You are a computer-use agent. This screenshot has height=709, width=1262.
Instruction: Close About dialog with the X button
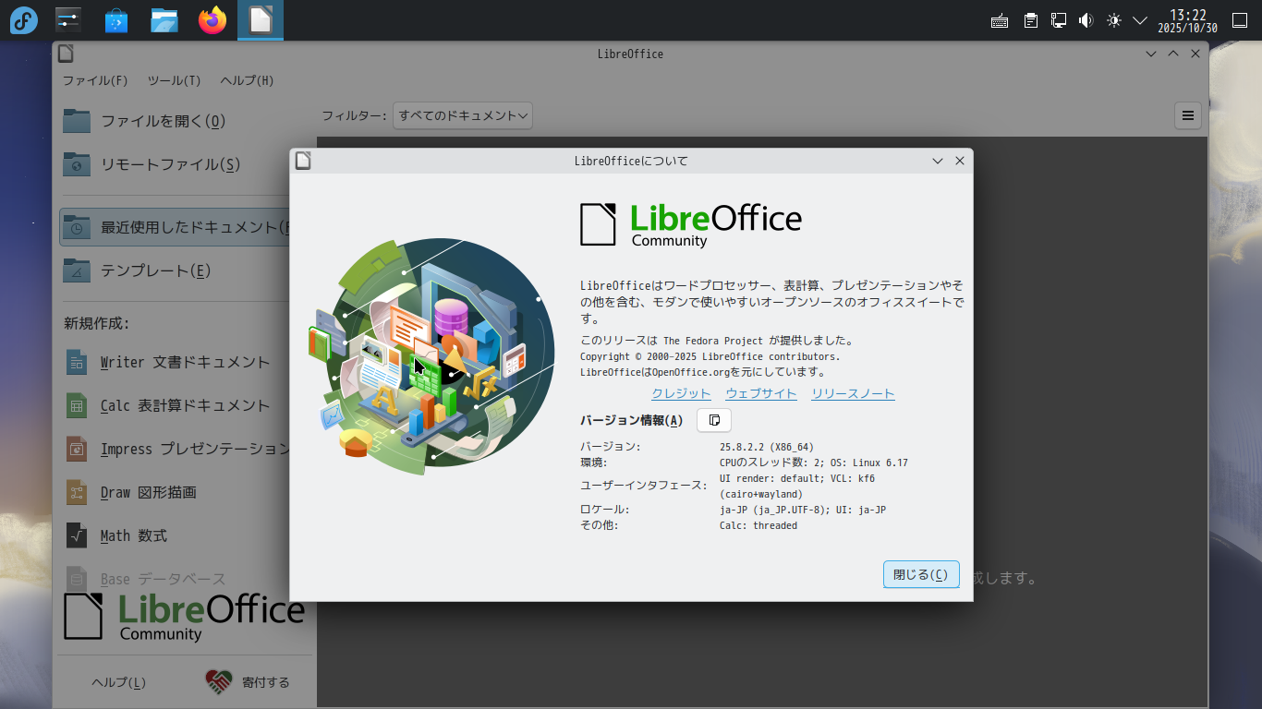point(959,161)
